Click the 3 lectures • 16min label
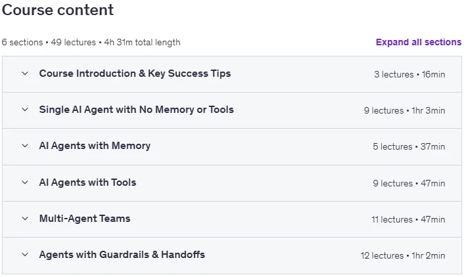This screenshot has width=466, height=277. point(409,74)
